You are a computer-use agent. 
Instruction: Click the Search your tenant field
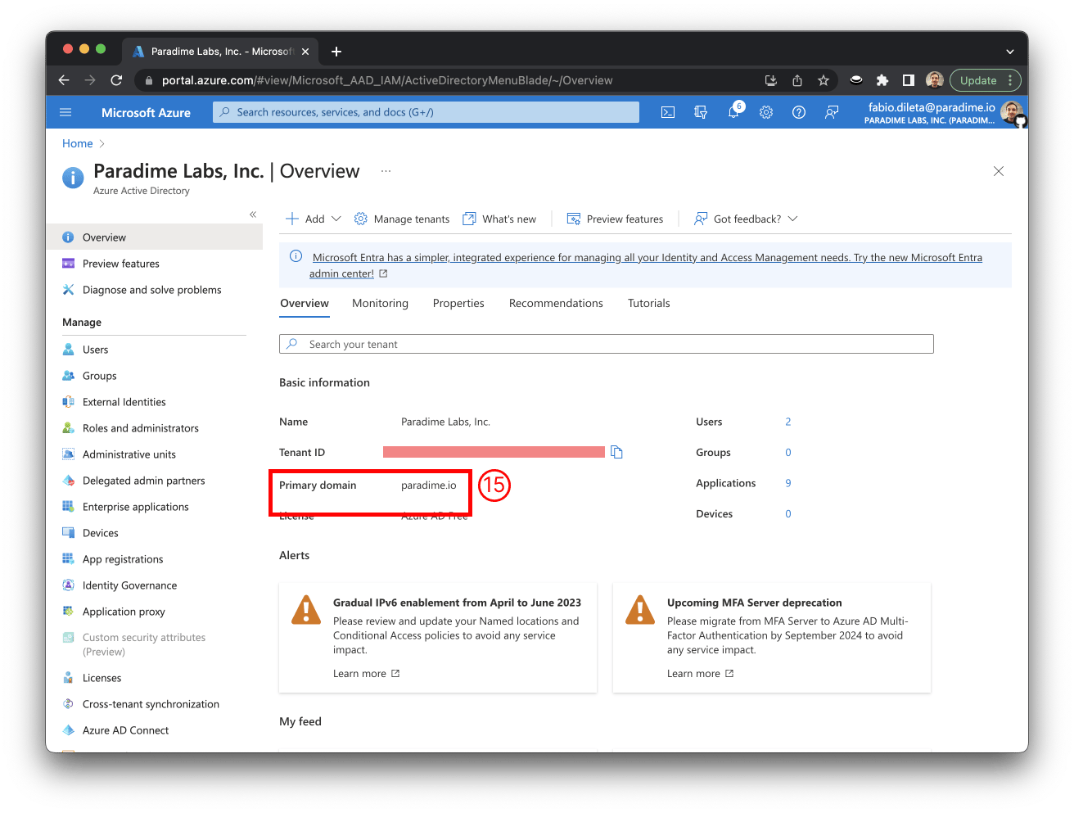[x=607, y=344]
